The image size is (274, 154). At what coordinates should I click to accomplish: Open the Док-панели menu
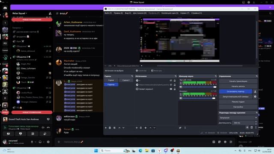140,13
